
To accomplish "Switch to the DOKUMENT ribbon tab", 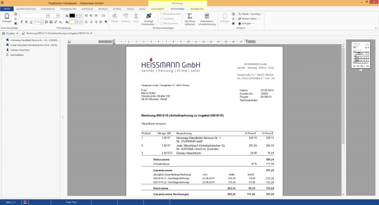I will 158,9.
